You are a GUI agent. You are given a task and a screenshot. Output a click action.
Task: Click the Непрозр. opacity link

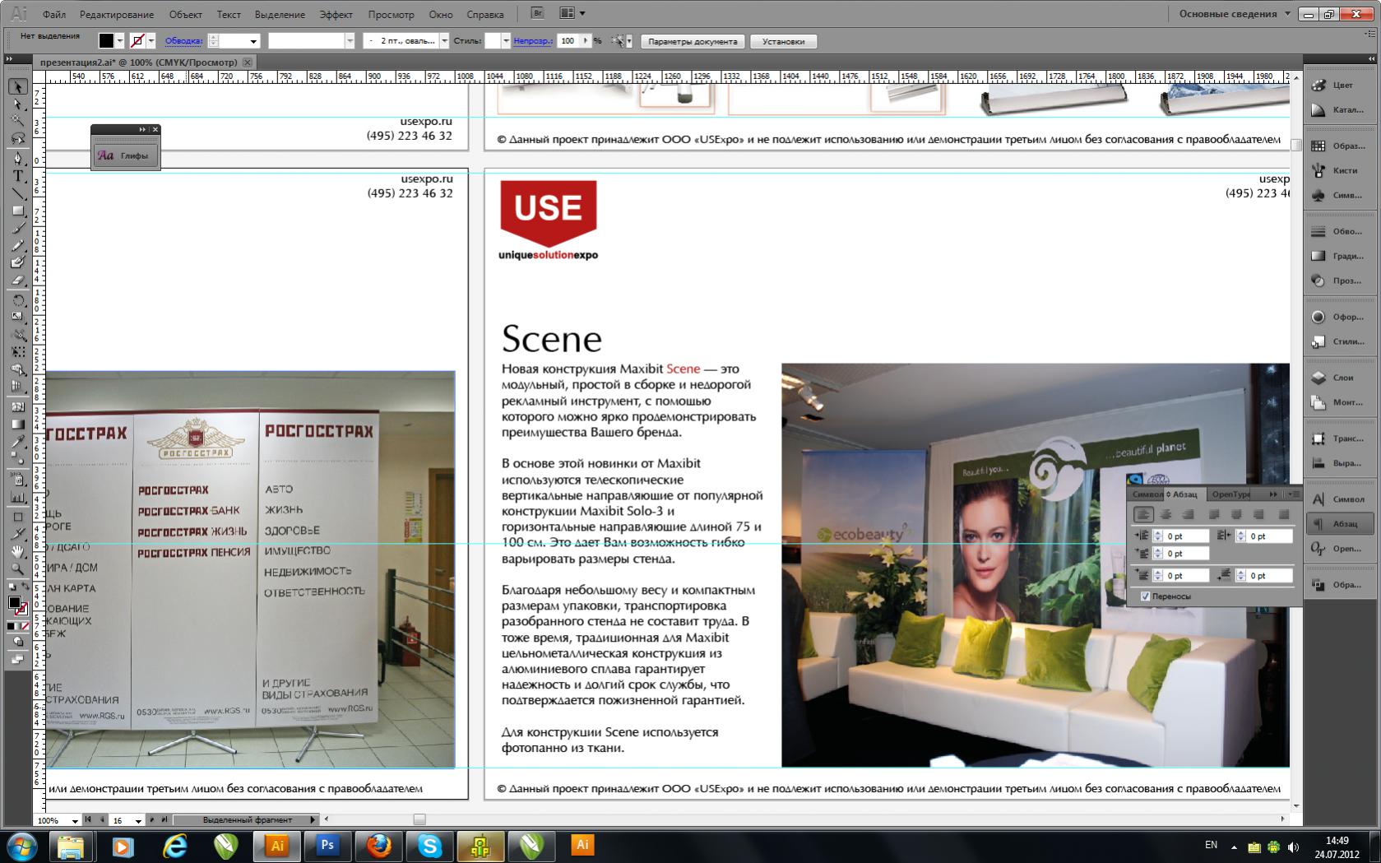pos(532,40)
